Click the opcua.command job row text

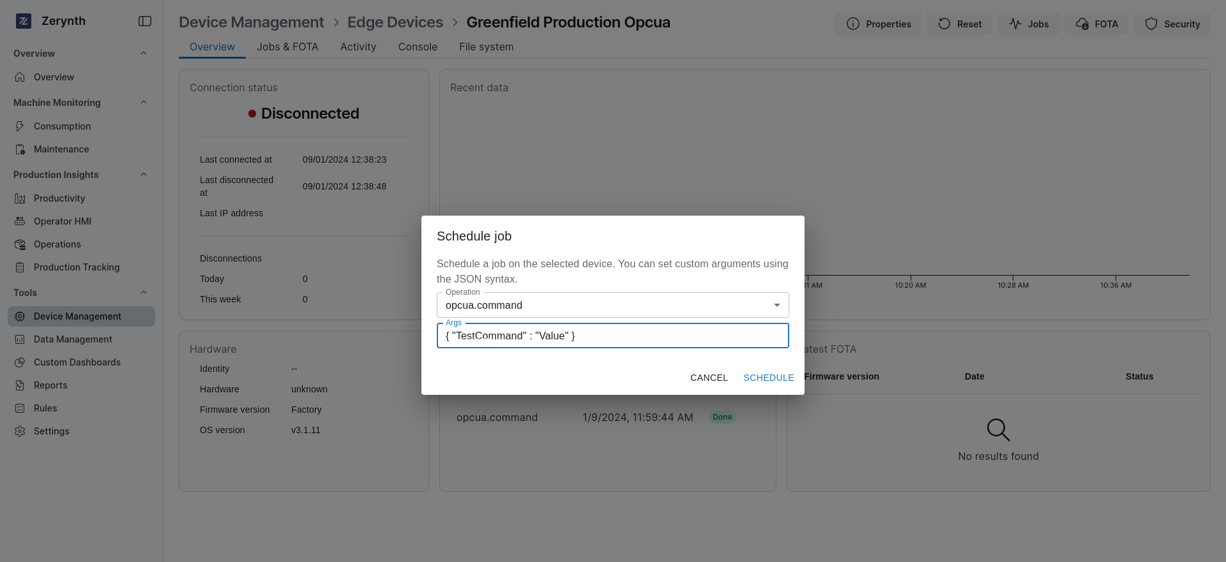(497, 417)
